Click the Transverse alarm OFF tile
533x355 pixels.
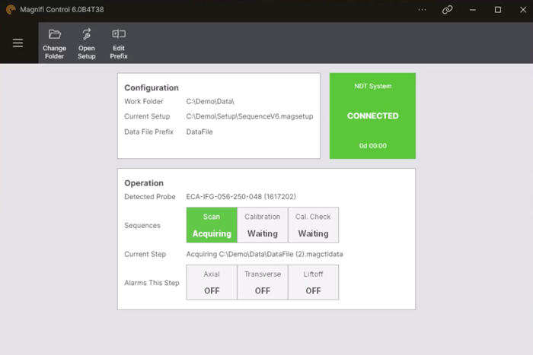coord(263,282)
